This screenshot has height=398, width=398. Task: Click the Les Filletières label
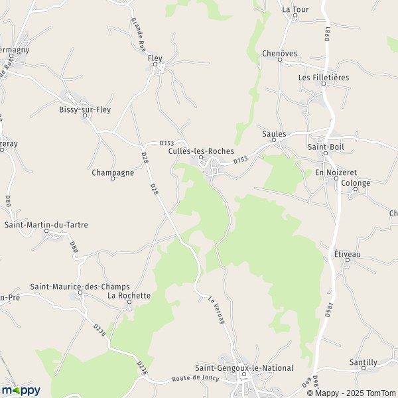tap(324, 78)
